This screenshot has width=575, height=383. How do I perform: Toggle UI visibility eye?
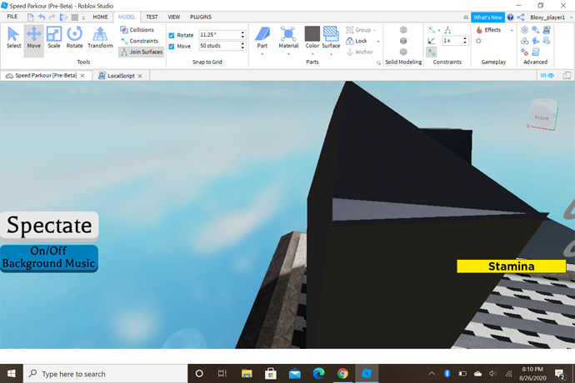click(x=547, y=76)
